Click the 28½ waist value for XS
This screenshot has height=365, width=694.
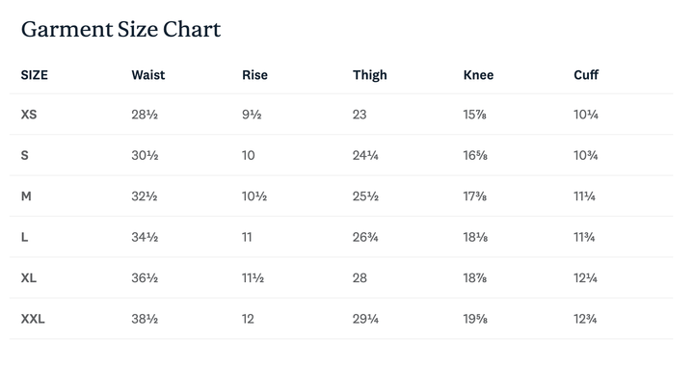[x=145, y=115]
